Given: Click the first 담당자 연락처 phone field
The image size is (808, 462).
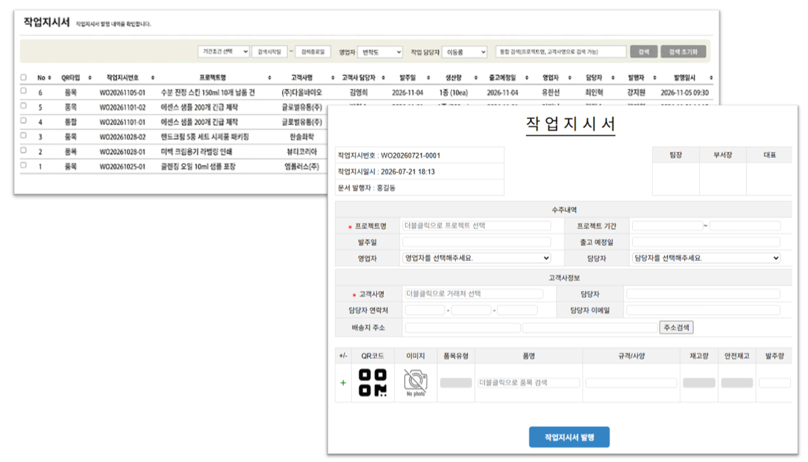Looking at the screenshot, I should pyautogui.click(x=425, y=310).
